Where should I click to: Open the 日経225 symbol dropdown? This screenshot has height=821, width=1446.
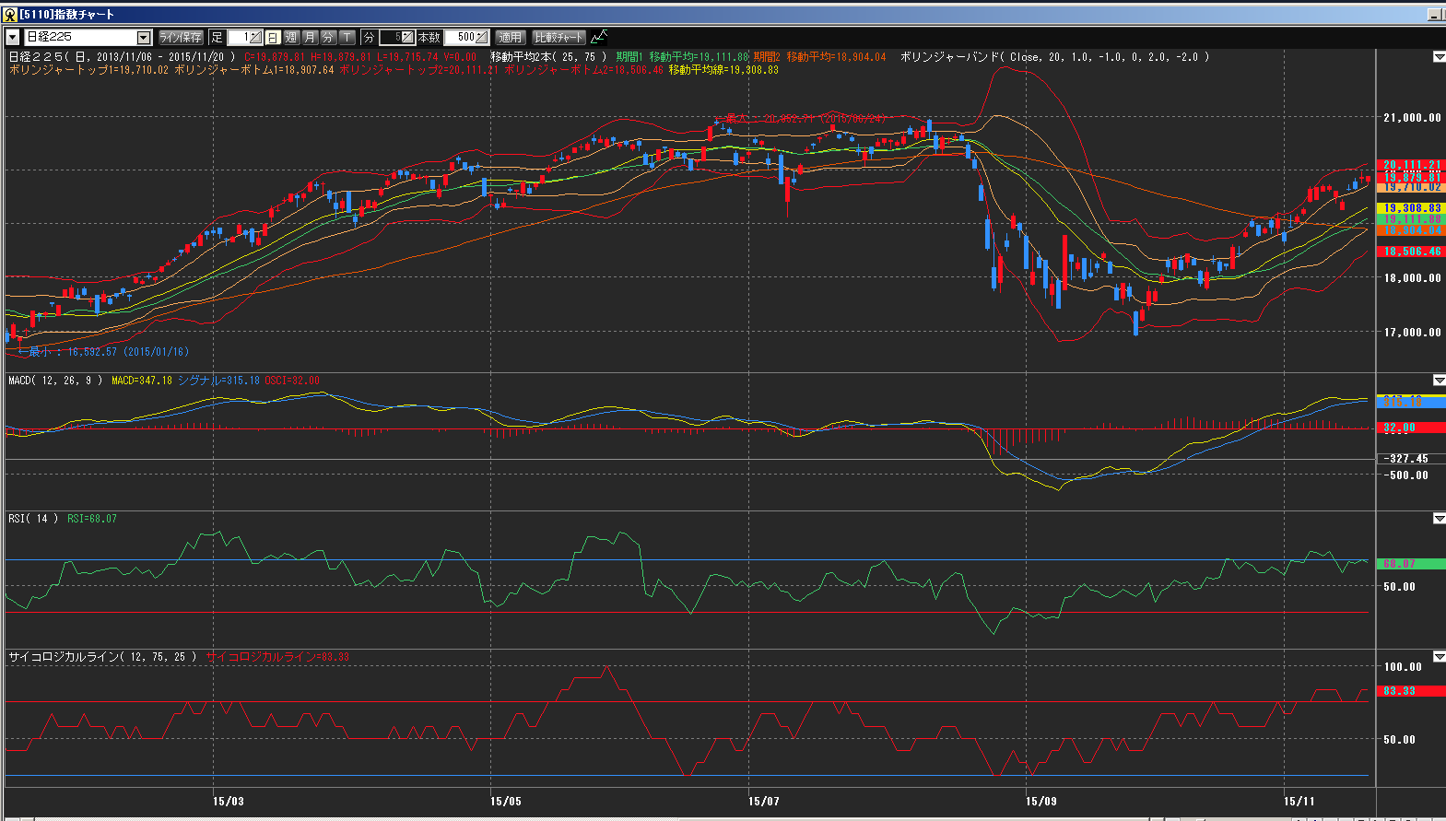tap(144, 37)
